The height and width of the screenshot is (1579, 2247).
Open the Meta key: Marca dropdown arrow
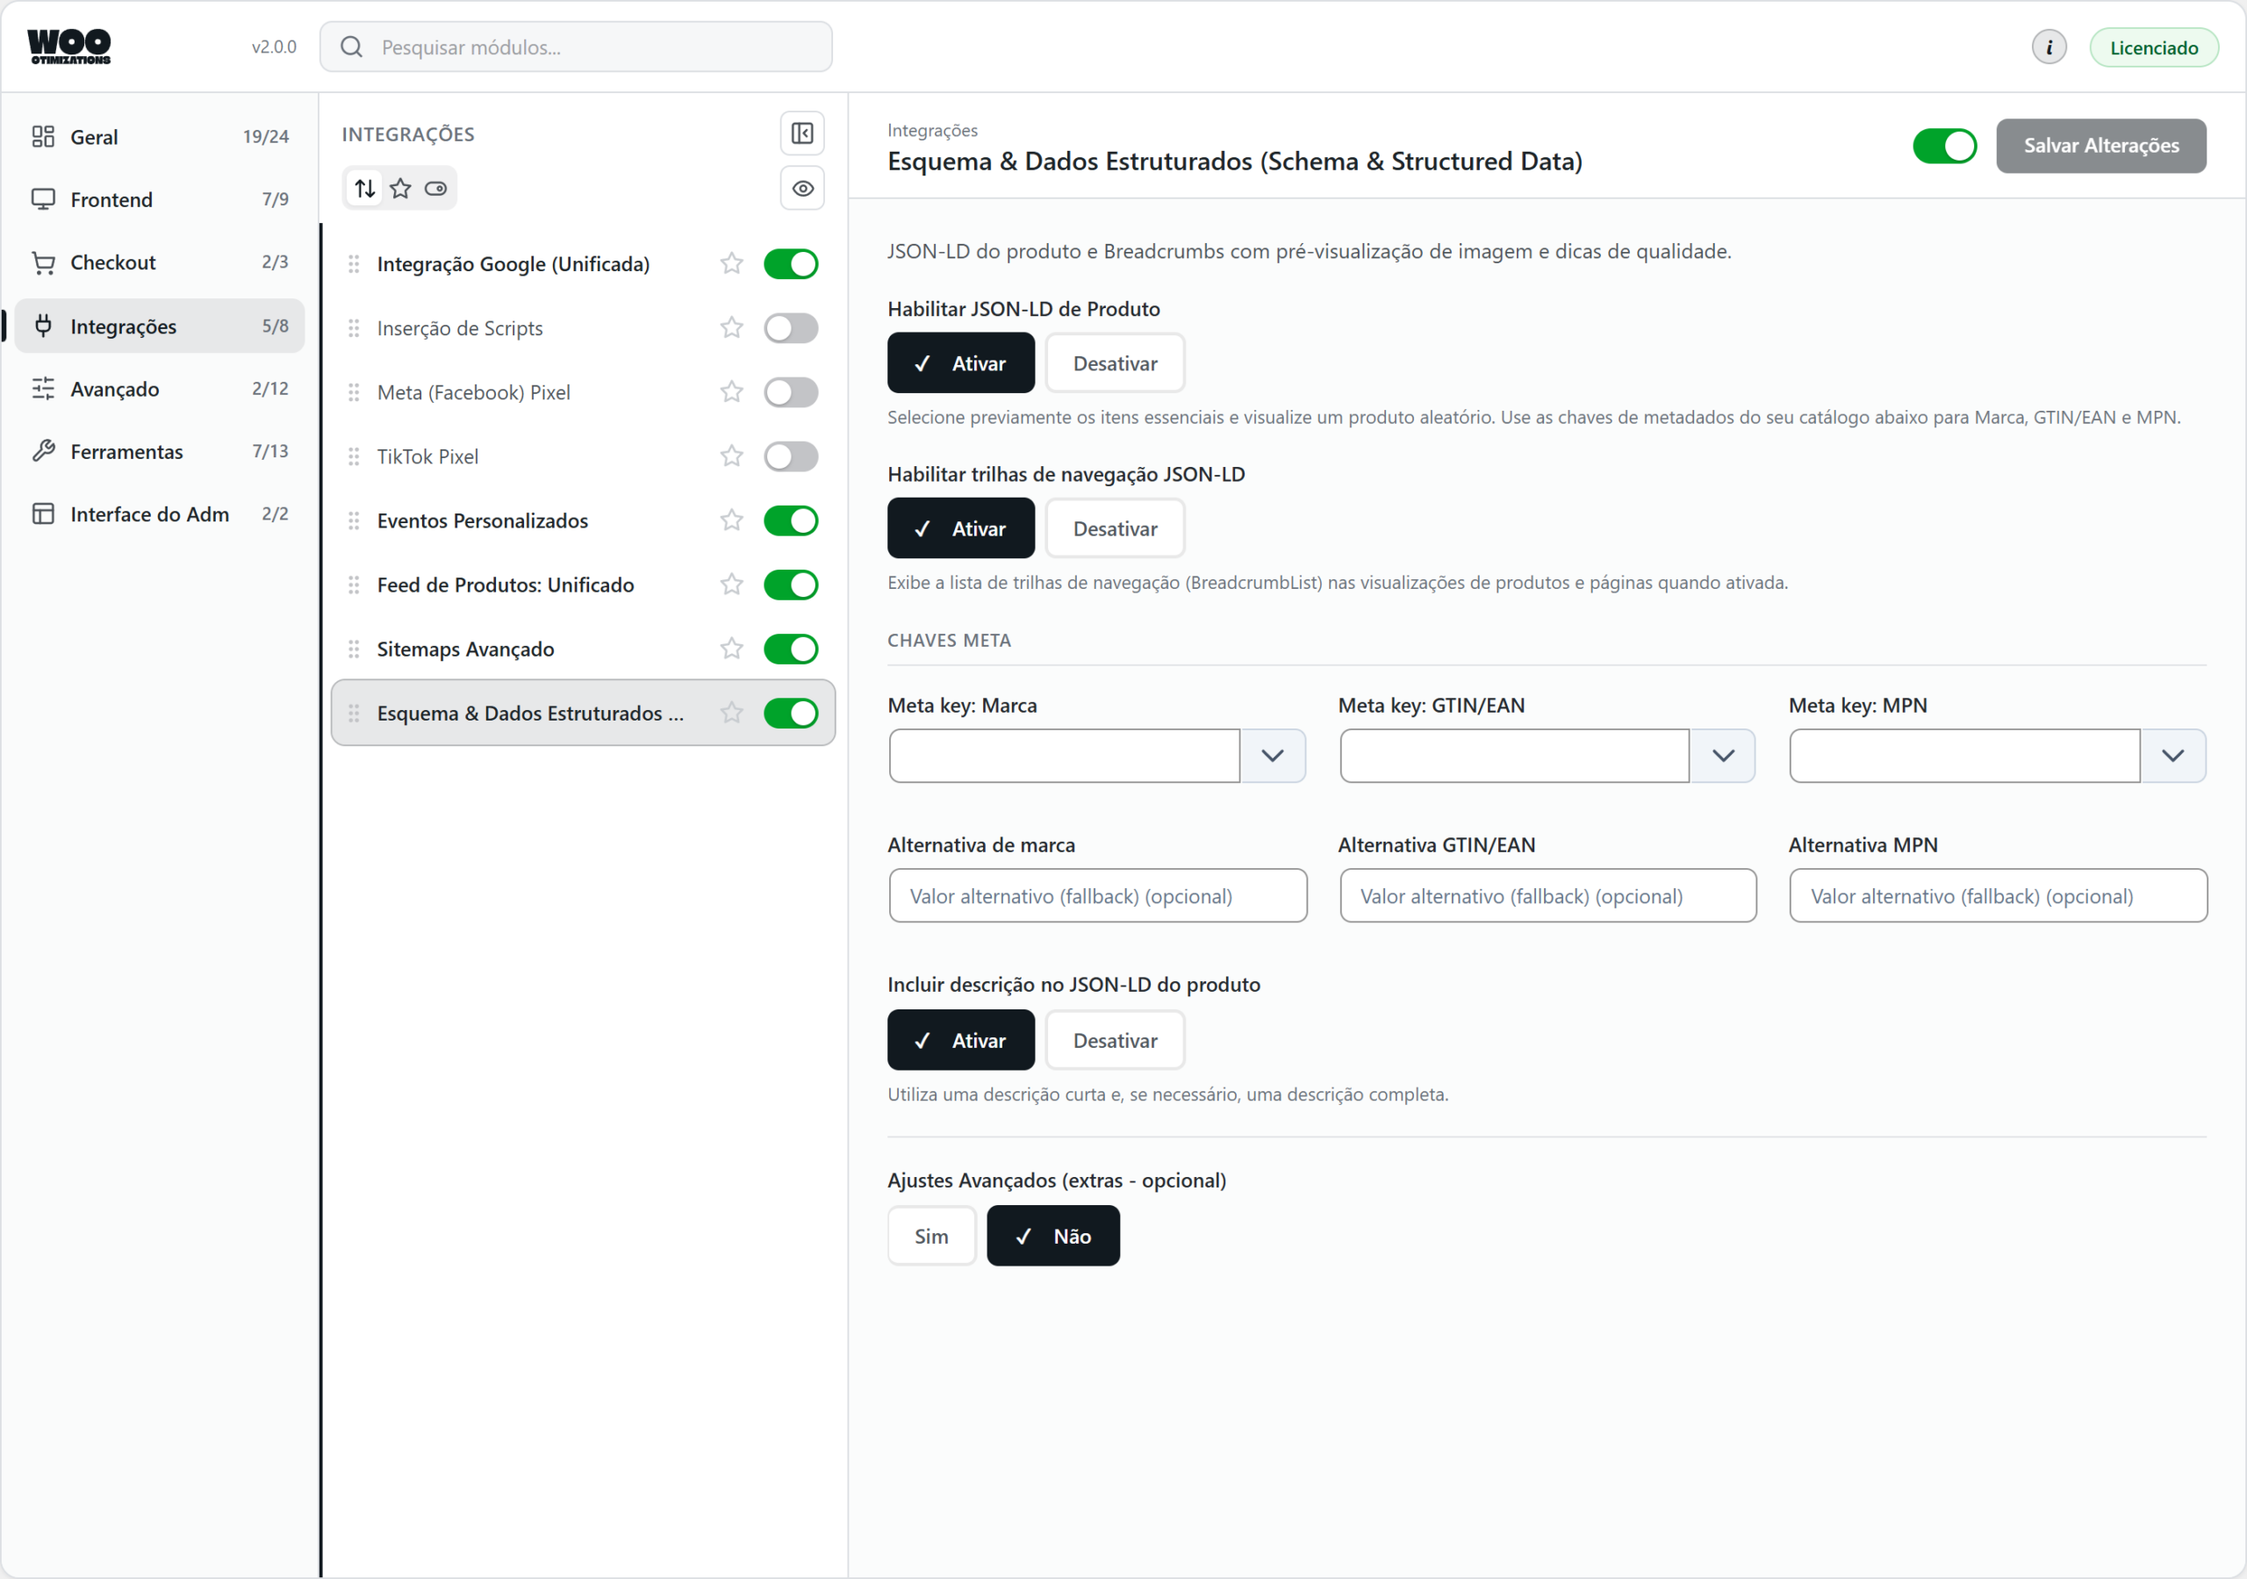tap(1272, 756)
